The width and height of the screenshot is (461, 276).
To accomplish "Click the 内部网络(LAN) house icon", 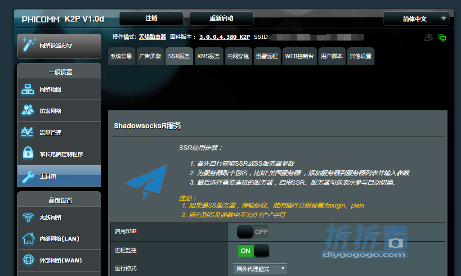I will point(28,238).
